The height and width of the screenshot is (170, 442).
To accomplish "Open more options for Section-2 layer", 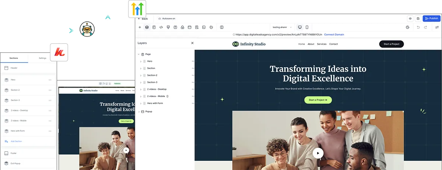I will [x=193, y=75].
